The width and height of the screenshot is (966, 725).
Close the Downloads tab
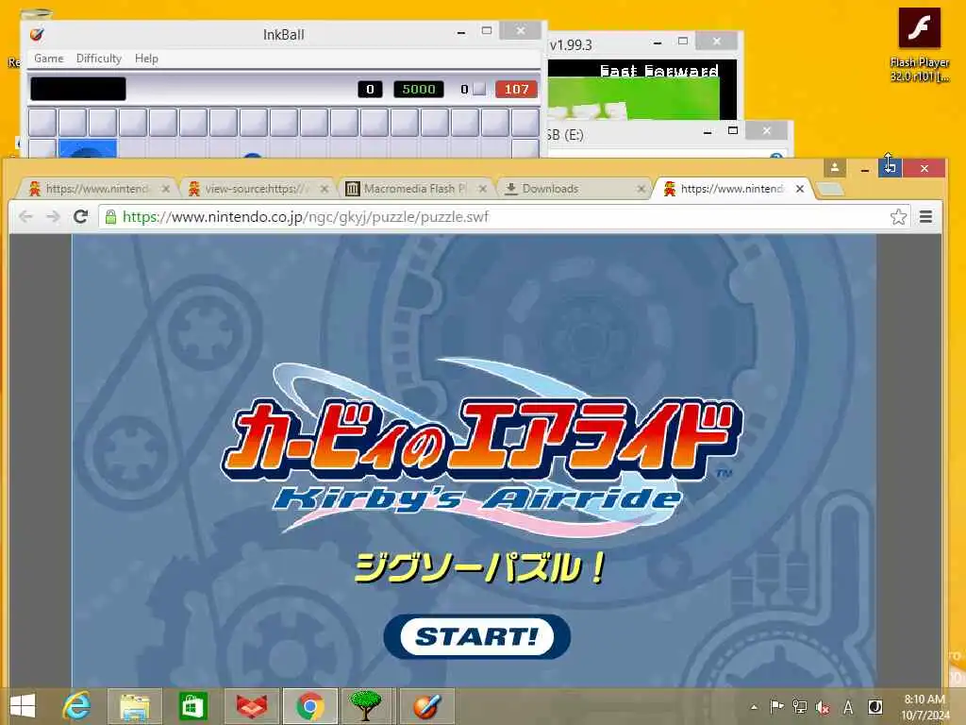pos(641,189)
